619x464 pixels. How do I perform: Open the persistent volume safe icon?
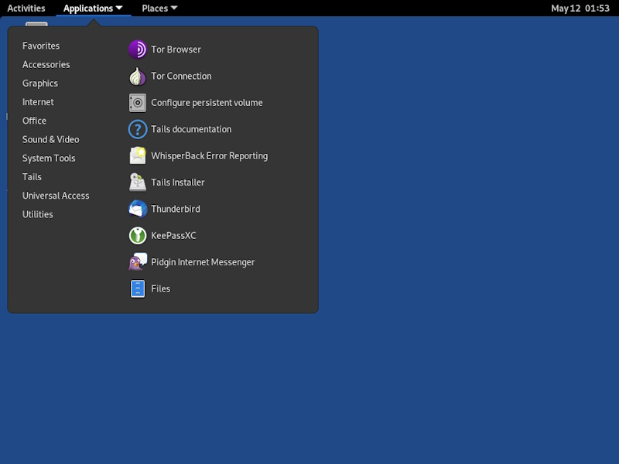[x=138, y=103]
